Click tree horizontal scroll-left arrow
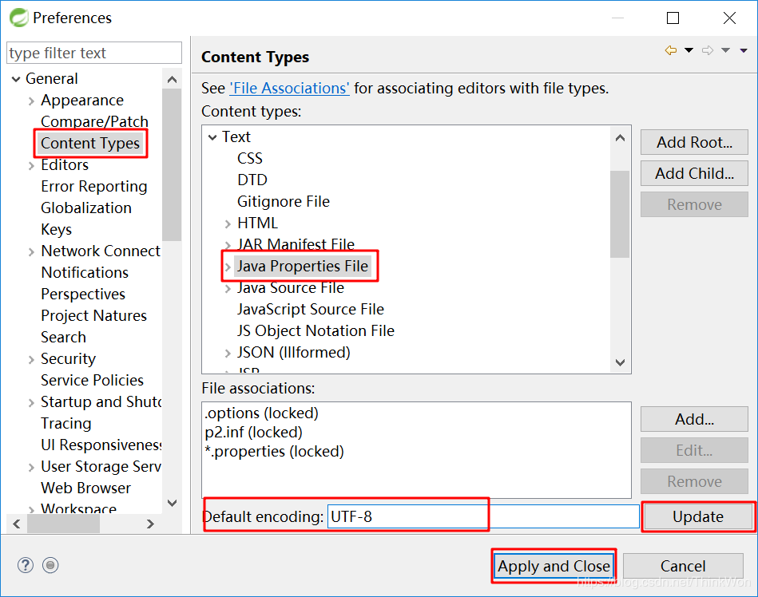758x597 pixels. [x=17, y=524]
